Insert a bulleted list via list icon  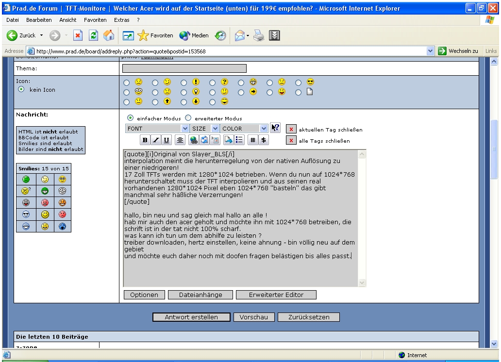[x=239, y=140]
